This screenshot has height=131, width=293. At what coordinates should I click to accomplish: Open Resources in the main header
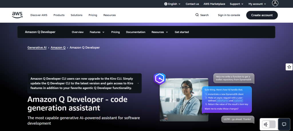(110, 15)
